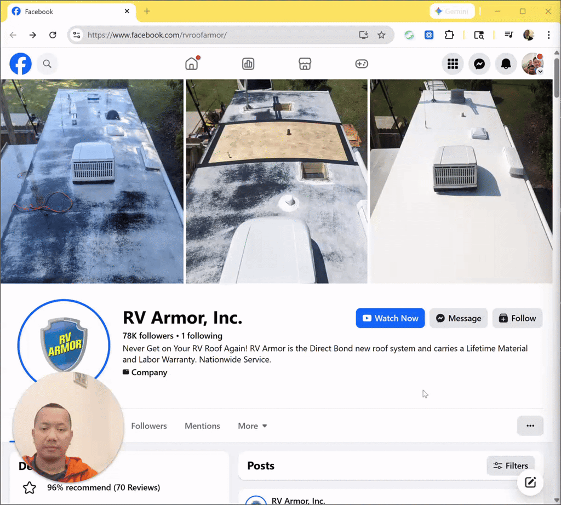Open the posts Filters button

coord(511,466)
